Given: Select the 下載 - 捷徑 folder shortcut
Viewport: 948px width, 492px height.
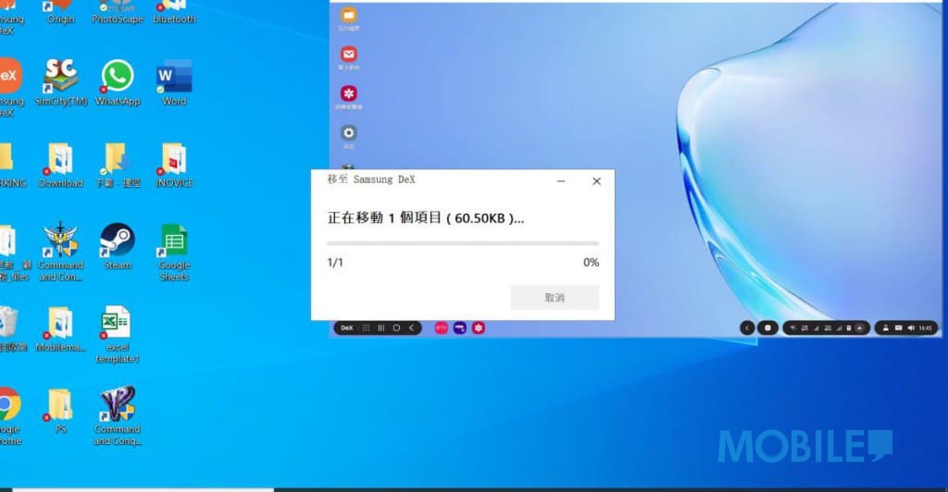Looking at the screenshot, I should (x=118, y=165).
